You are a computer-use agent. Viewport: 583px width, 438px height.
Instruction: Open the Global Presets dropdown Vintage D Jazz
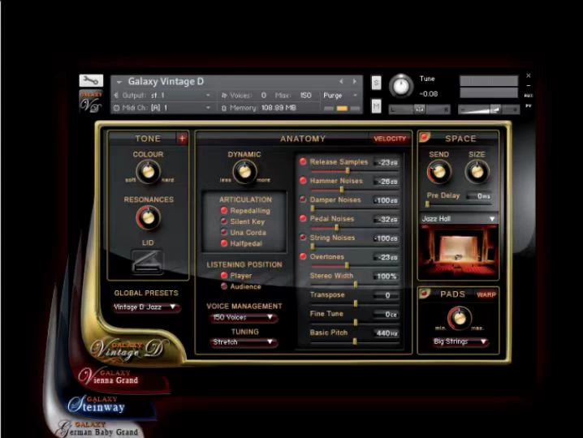146,307
